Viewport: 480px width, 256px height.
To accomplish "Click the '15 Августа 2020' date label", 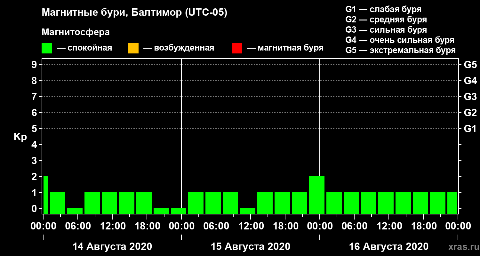I will click(x=251, y=247).
